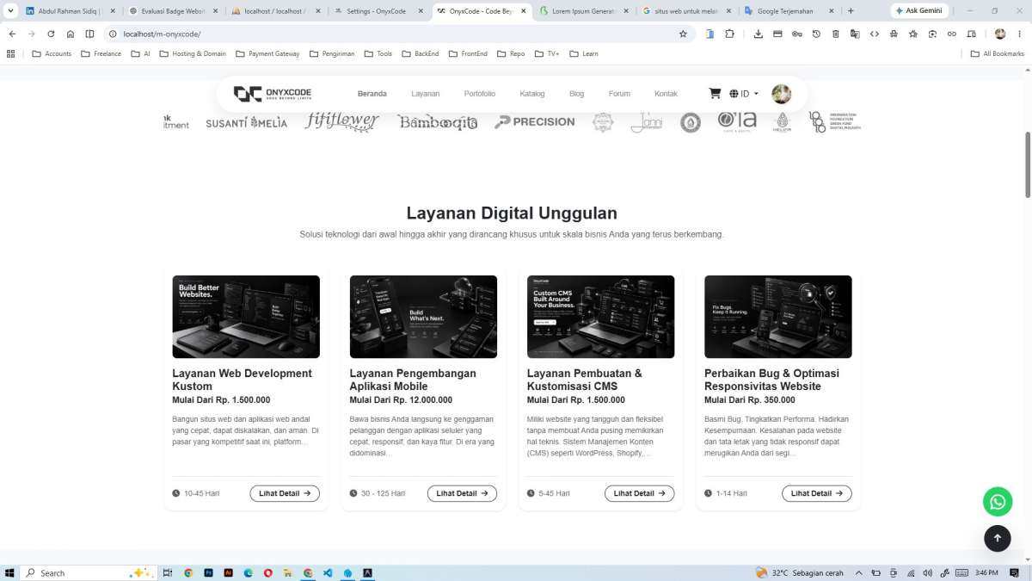Viewport: 1032px width, 581px height.
Task: Bookmark this page with star icon
Action: tap(683, 34)
